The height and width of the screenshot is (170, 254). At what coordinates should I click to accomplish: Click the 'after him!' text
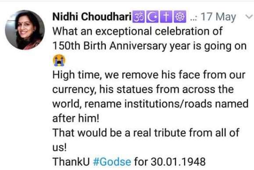click(x=75, y=118)
